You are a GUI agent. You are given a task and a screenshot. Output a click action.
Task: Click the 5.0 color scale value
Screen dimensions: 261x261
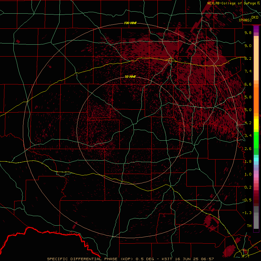(x=248, y=110)
